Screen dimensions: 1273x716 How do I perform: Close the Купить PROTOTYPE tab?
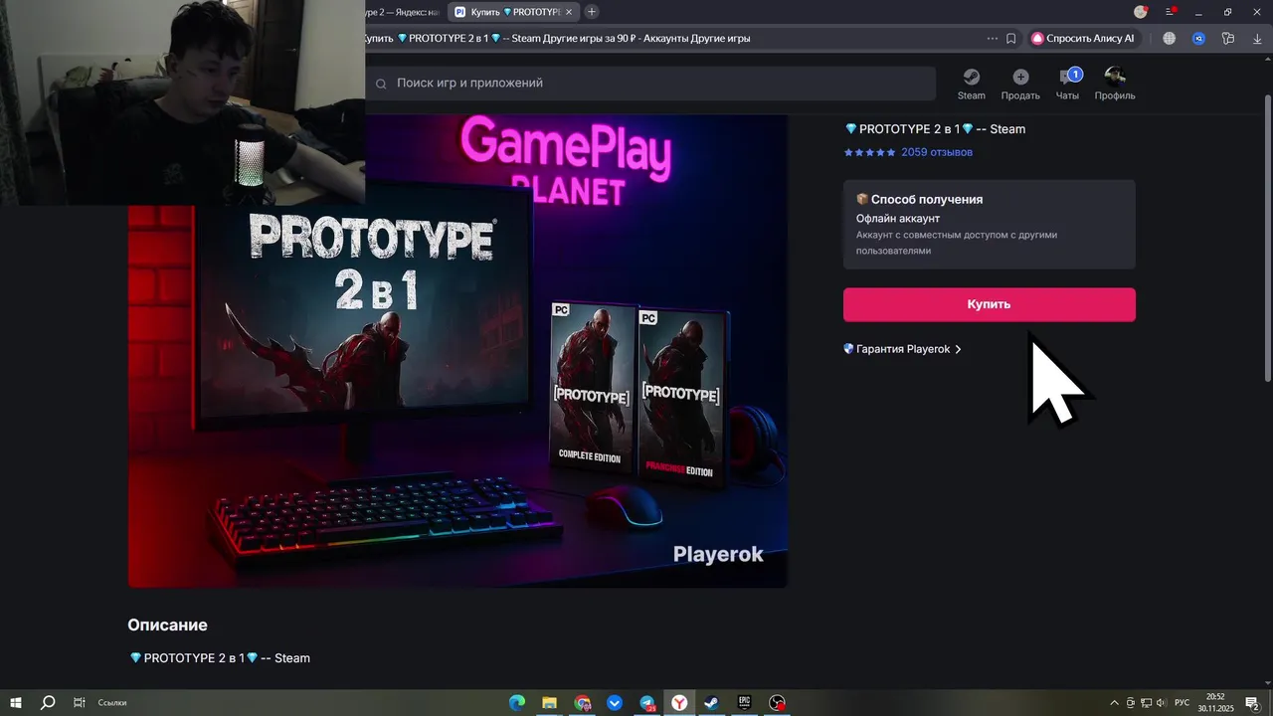point(569,12)
